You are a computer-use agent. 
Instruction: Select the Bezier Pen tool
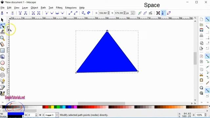click(2, 87)
